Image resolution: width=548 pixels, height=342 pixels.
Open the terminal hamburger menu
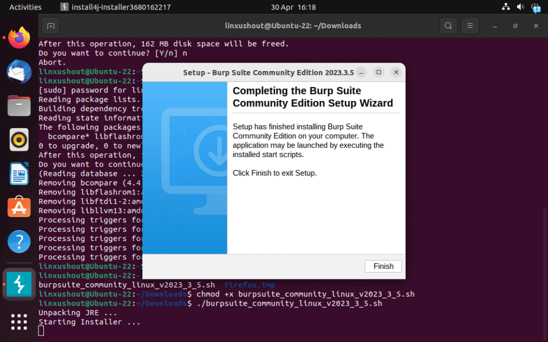pyautogui.click(x=470, y=25)
